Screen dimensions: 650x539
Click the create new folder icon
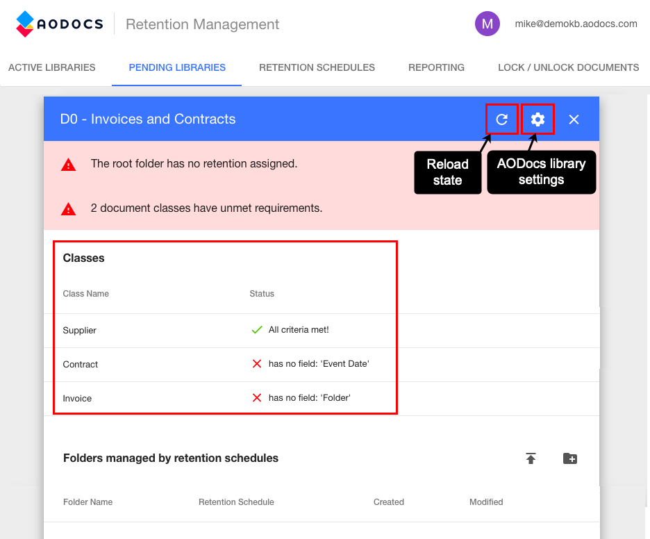[x=570, y=458]
